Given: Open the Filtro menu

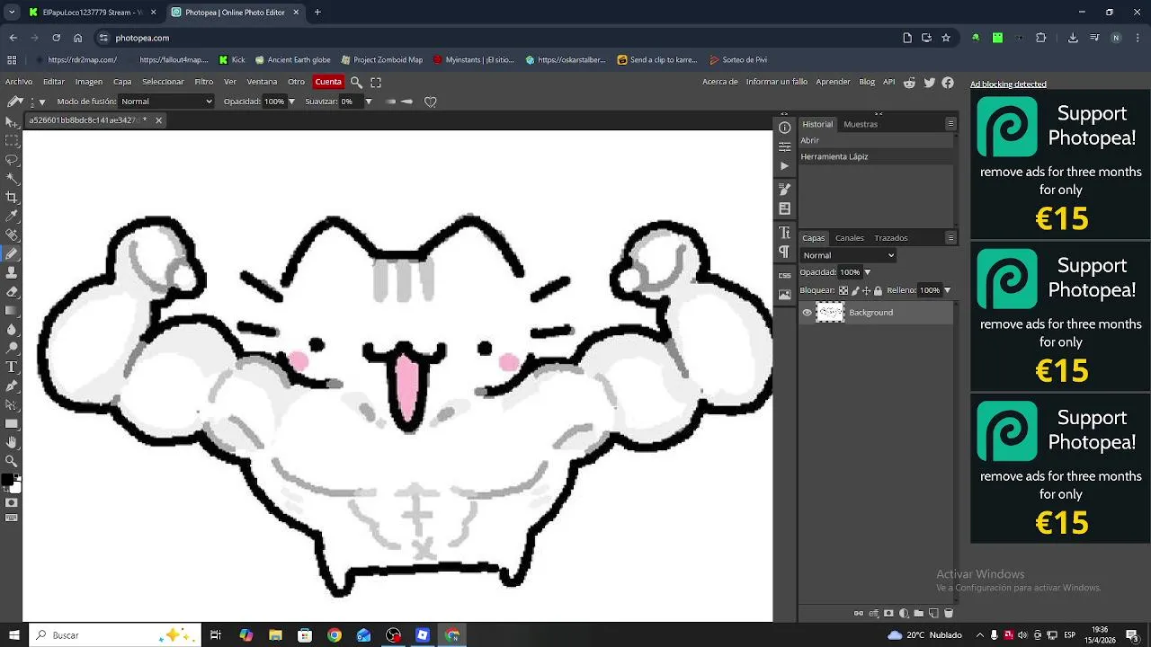Looking at the screenshot, I should [x=204, y=82].
